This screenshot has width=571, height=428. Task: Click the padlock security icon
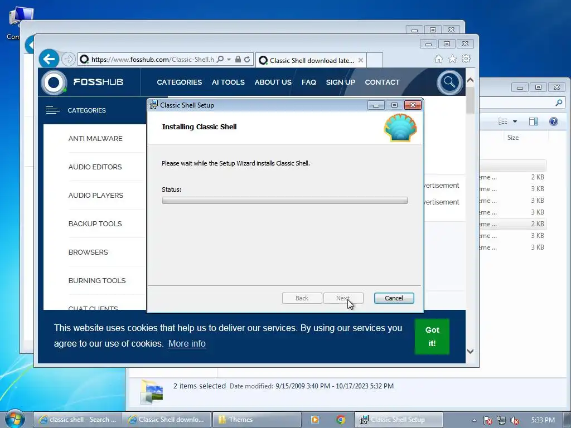(238, 59)
